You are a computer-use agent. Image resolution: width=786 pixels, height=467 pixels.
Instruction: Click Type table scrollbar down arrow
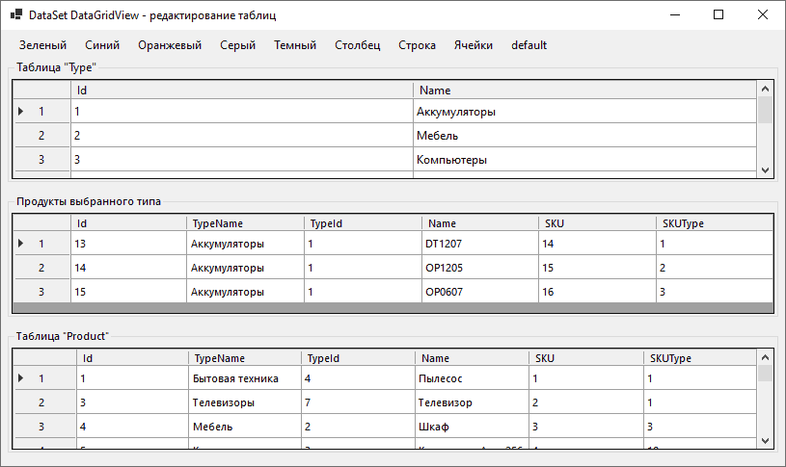point(765,170)
